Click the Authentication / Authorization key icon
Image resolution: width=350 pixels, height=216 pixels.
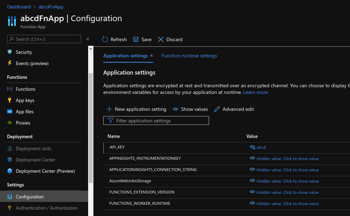tap(10, 208)
